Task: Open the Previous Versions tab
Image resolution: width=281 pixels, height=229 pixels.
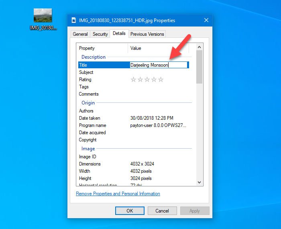Action: (x=147, y=34)
